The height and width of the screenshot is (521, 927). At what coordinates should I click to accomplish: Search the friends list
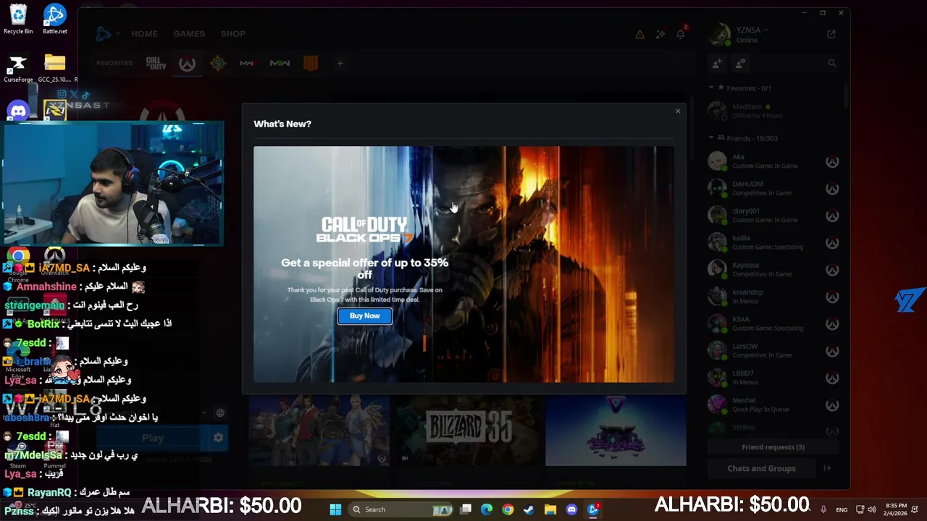(831, 64)
